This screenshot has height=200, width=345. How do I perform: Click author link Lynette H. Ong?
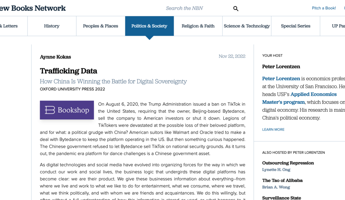tap(276, 170)
